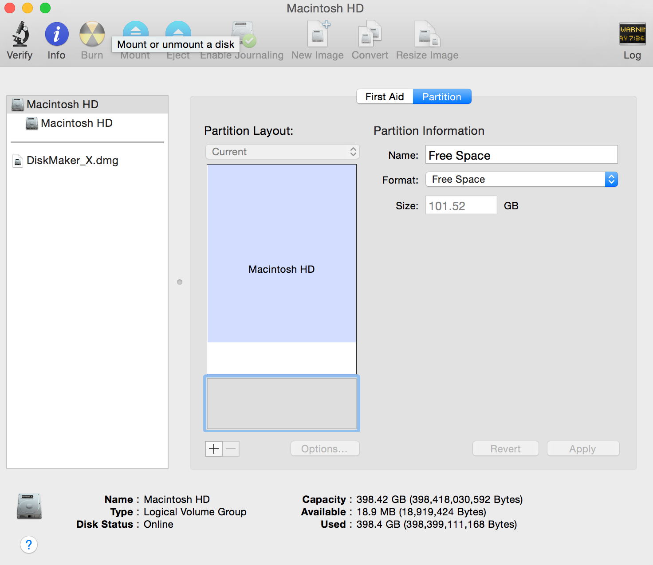The image size is (653, 565).
Task: Click the Capacity value 398.42 GB text
Action: coord(440,499)
